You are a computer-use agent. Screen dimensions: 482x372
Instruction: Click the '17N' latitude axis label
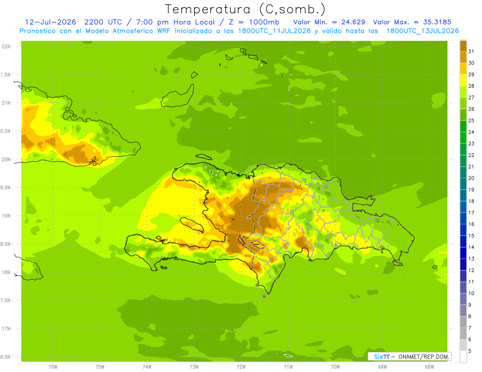pos(6,329)
